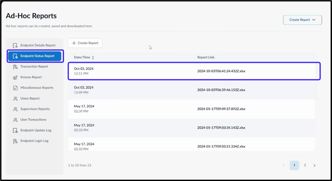332x181 pixels.
Task: Open Users Report section
Action: click(x=35, y=98)
